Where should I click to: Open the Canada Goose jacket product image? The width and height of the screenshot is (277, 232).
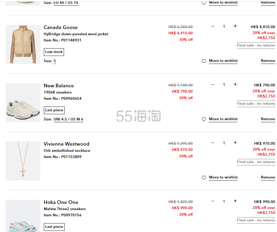[23, 44]
